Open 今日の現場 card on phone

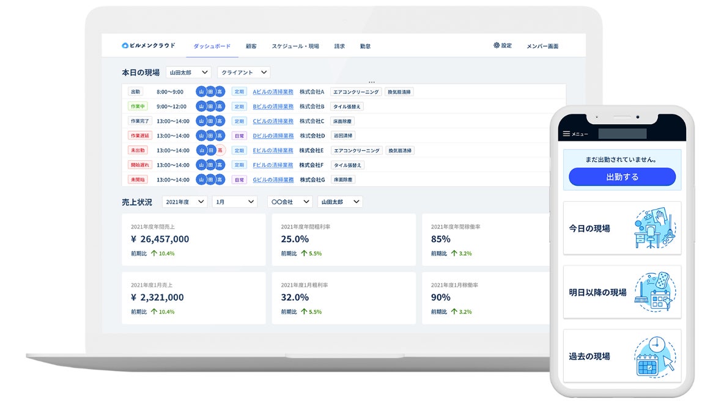[x=622, y=228]
